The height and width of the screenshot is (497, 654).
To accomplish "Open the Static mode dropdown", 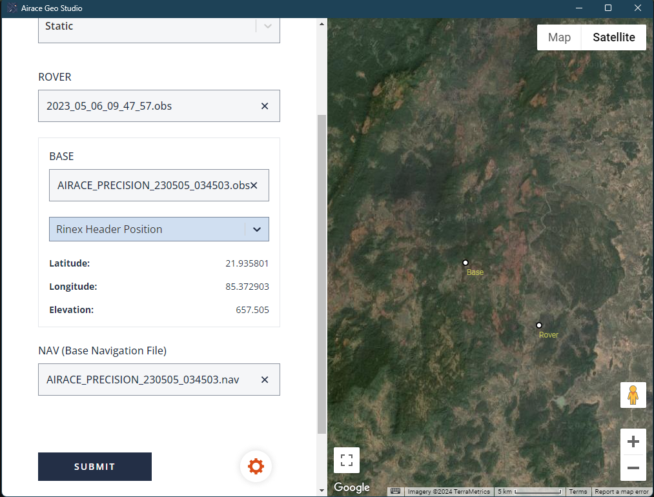I will [x=268, y=26].
